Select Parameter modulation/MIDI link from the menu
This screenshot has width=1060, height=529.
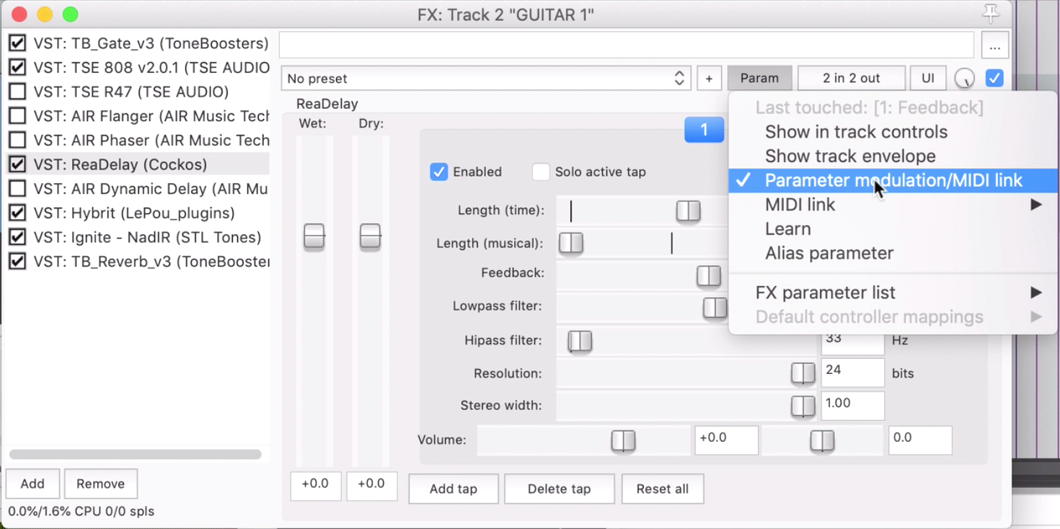pos(892,180)
